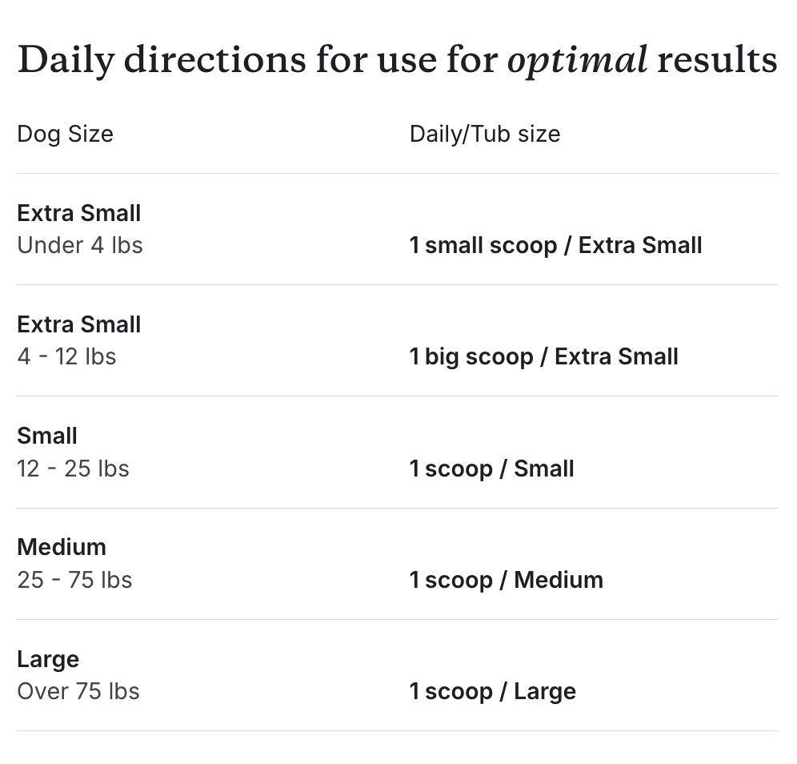797x764 pixels.
Task: Click the "Daily/Tub size" column header
Action: click(x=484, y=134)
